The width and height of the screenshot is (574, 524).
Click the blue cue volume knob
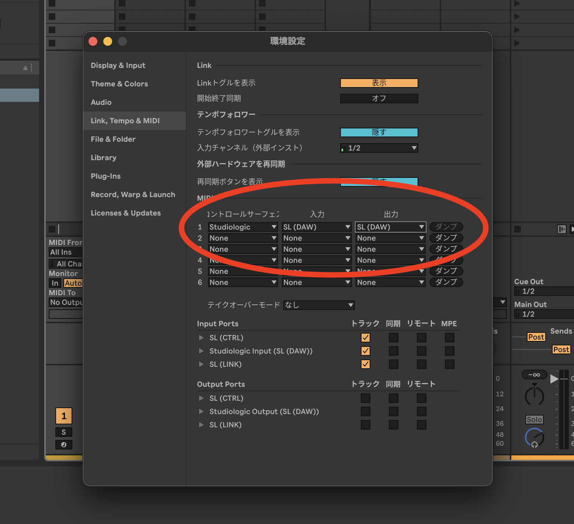tap(534, 437)
